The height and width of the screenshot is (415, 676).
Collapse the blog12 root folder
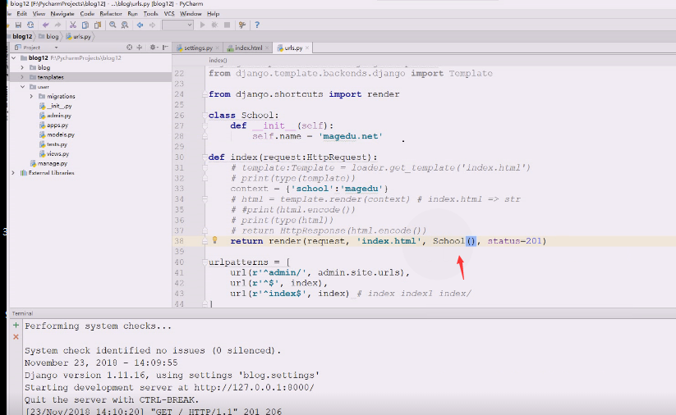tap(14, 57)
